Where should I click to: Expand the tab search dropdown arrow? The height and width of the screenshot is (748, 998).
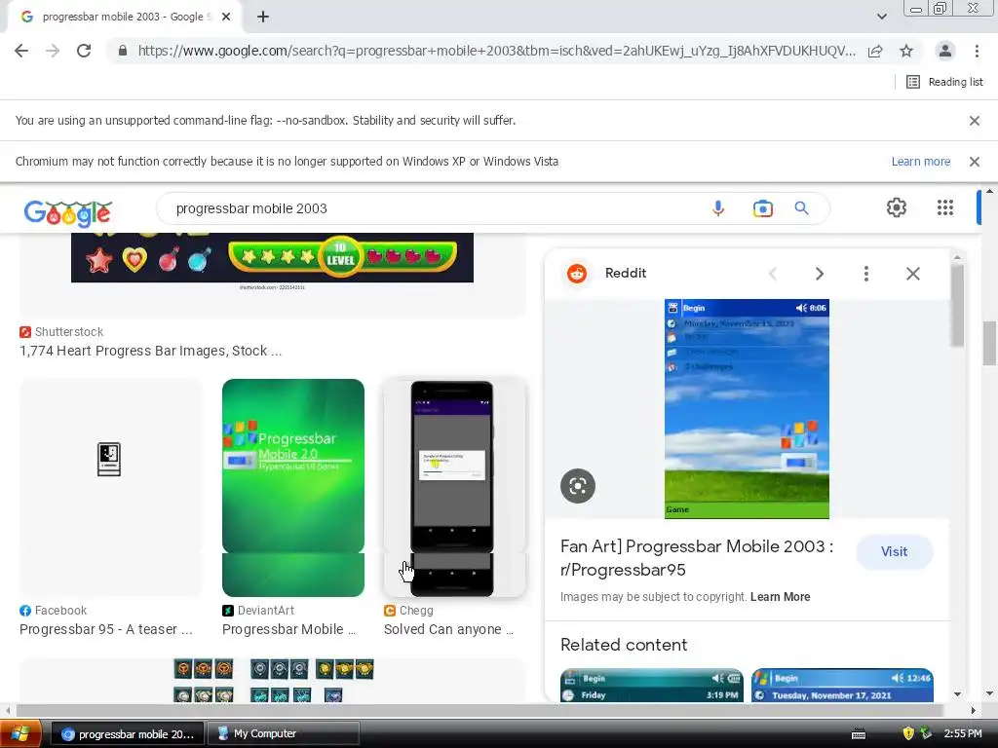[881, 17]
